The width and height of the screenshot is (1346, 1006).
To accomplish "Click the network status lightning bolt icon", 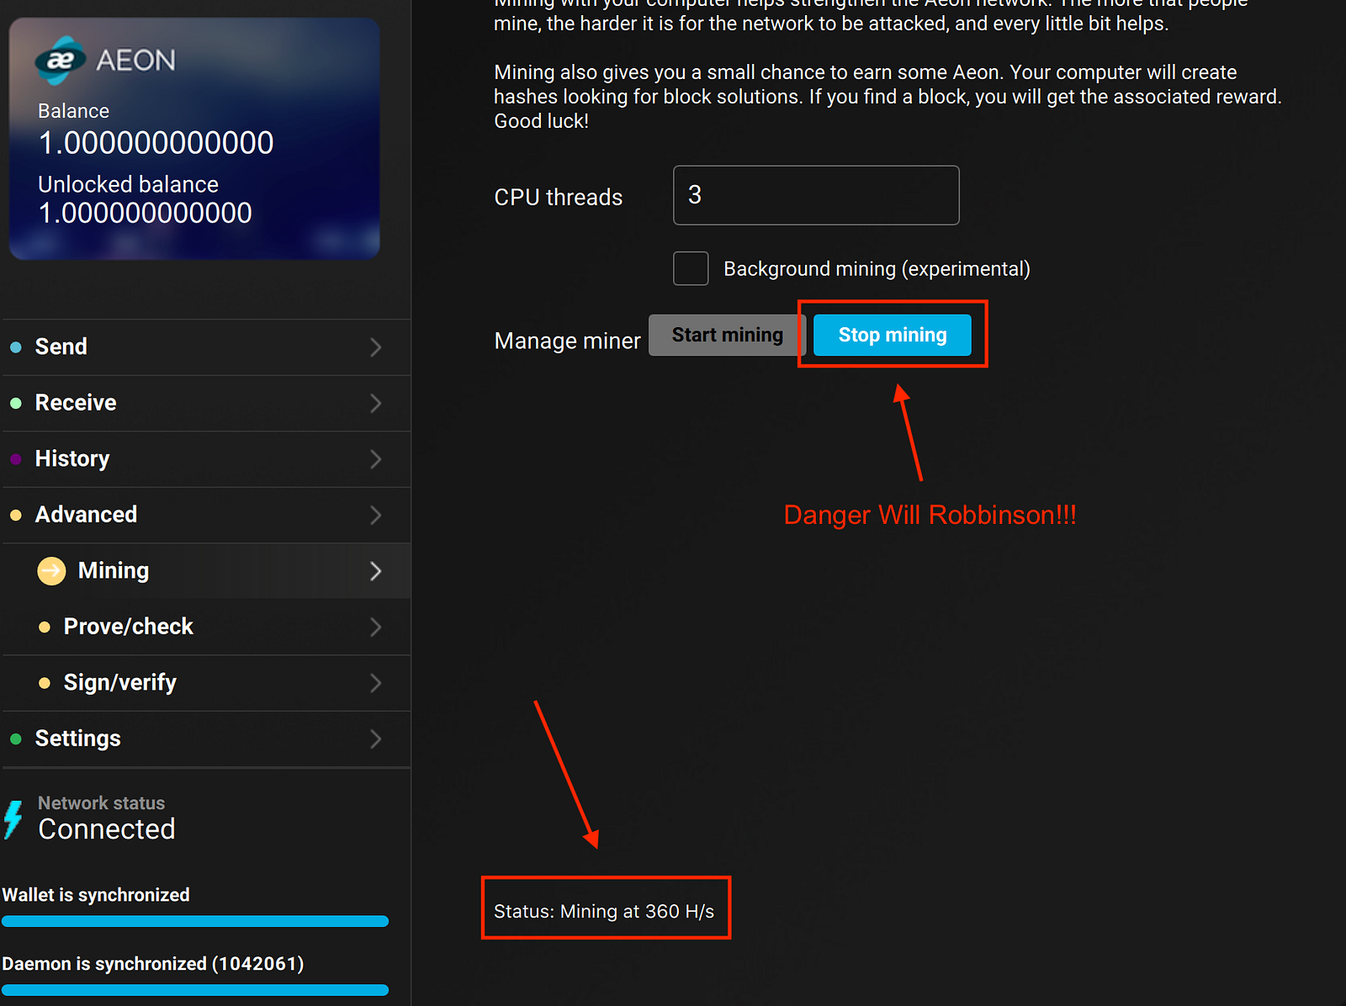I will coord(13,819).
